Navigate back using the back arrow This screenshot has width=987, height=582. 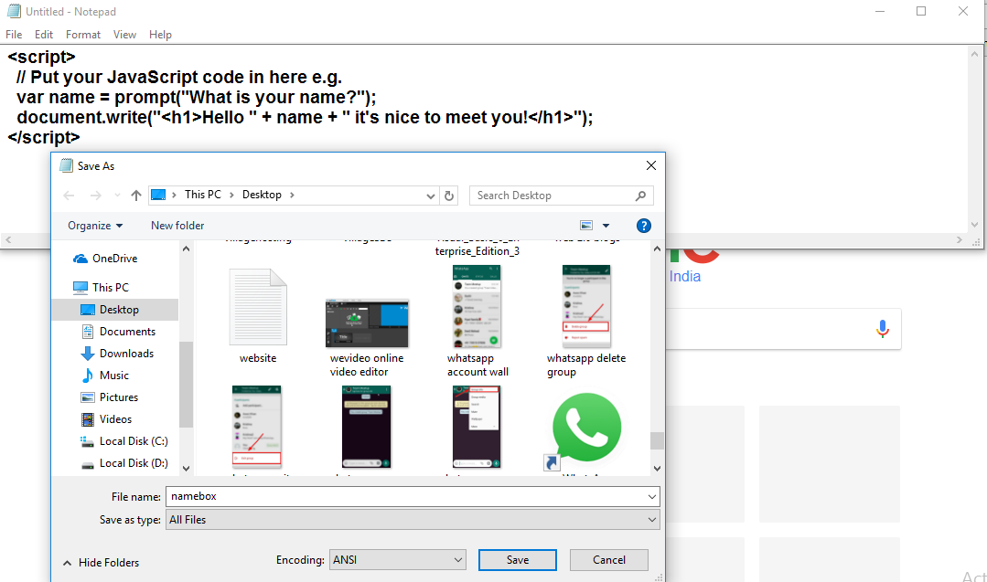pos(69,195)
